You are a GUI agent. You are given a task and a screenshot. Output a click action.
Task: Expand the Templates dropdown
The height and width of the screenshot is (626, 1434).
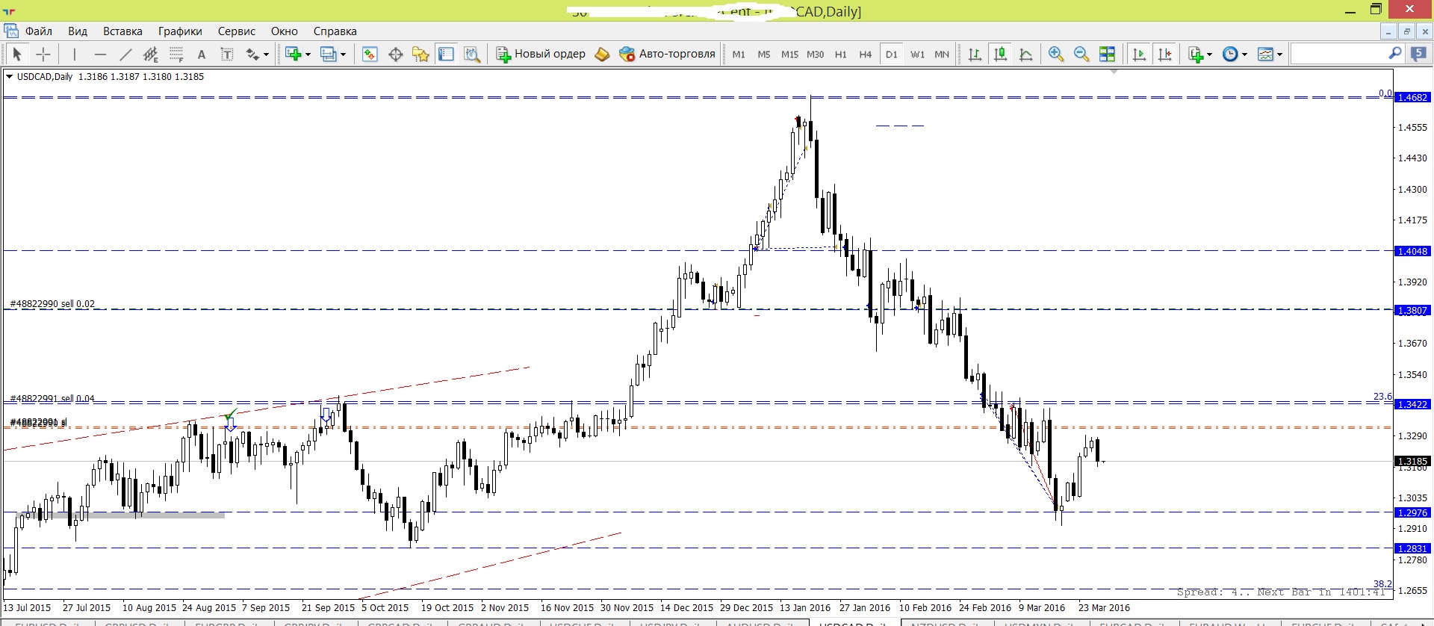point(1279,55)
